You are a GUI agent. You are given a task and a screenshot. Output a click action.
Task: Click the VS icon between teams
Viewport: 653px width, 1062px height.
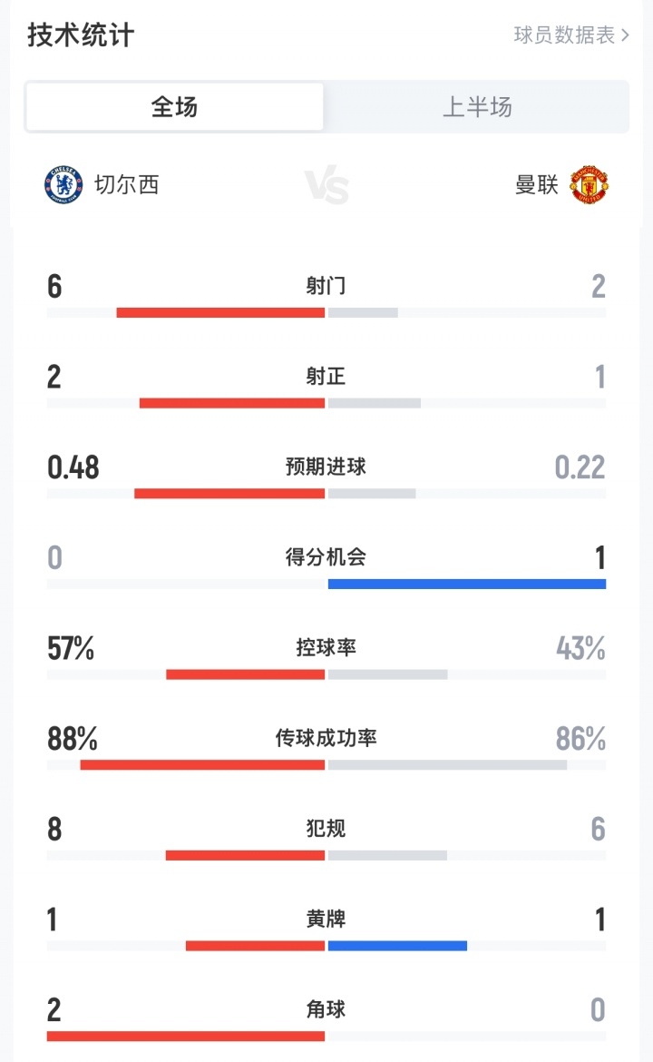[326, 185]
